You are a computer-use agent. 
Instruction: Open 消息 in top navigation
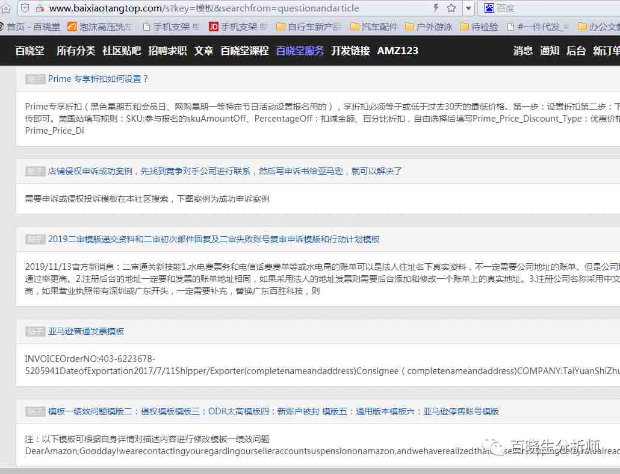click(522, 51)
